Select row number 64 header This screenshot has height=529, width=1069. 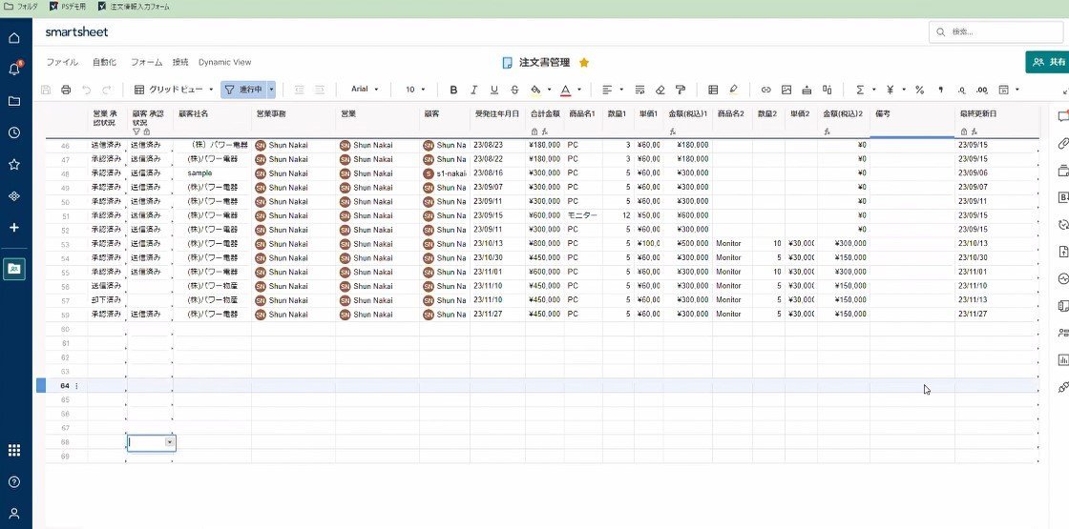click(66, 386)
